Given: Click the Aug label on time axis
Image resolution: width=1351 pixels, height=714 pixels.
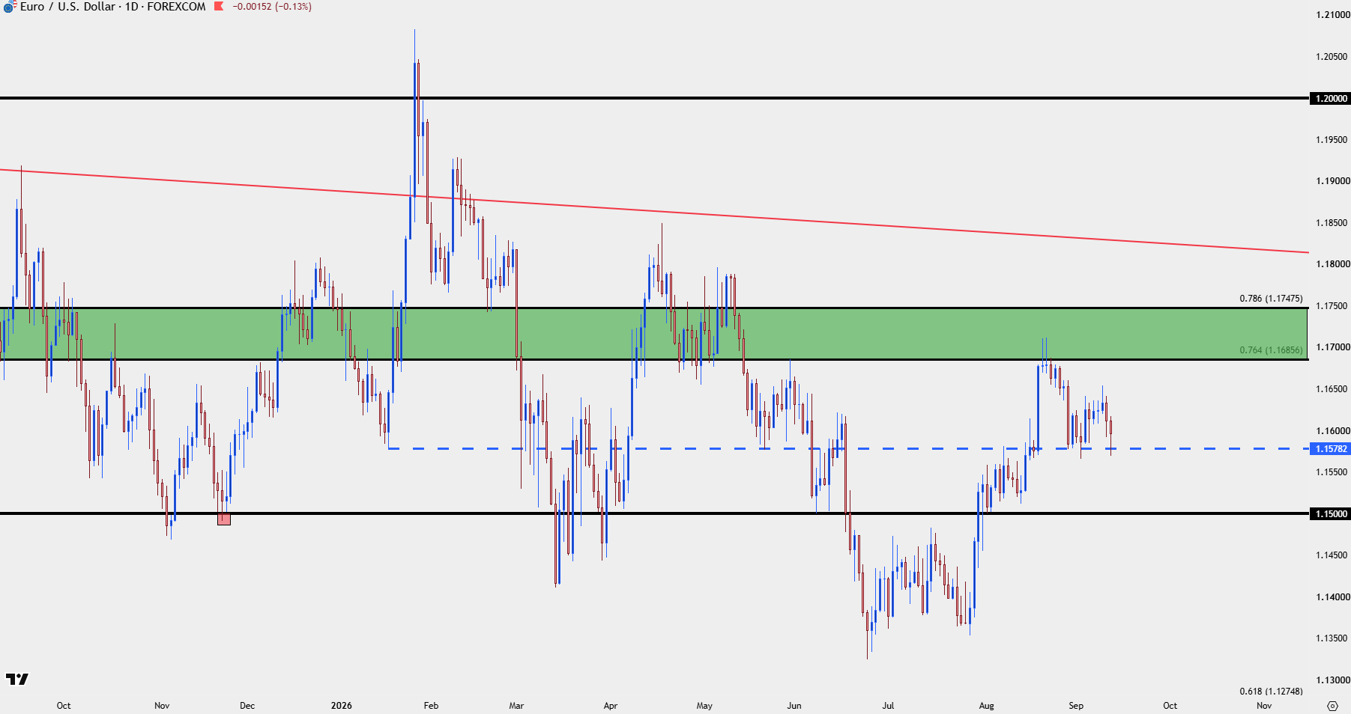Looking at the screenshot, I should click(x=987, y=706).
